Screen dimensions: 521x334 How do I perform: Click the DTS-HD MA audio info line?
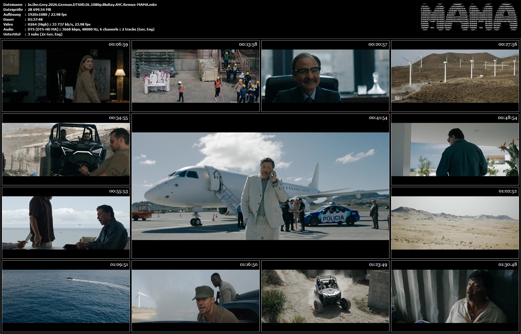(91, 29)
